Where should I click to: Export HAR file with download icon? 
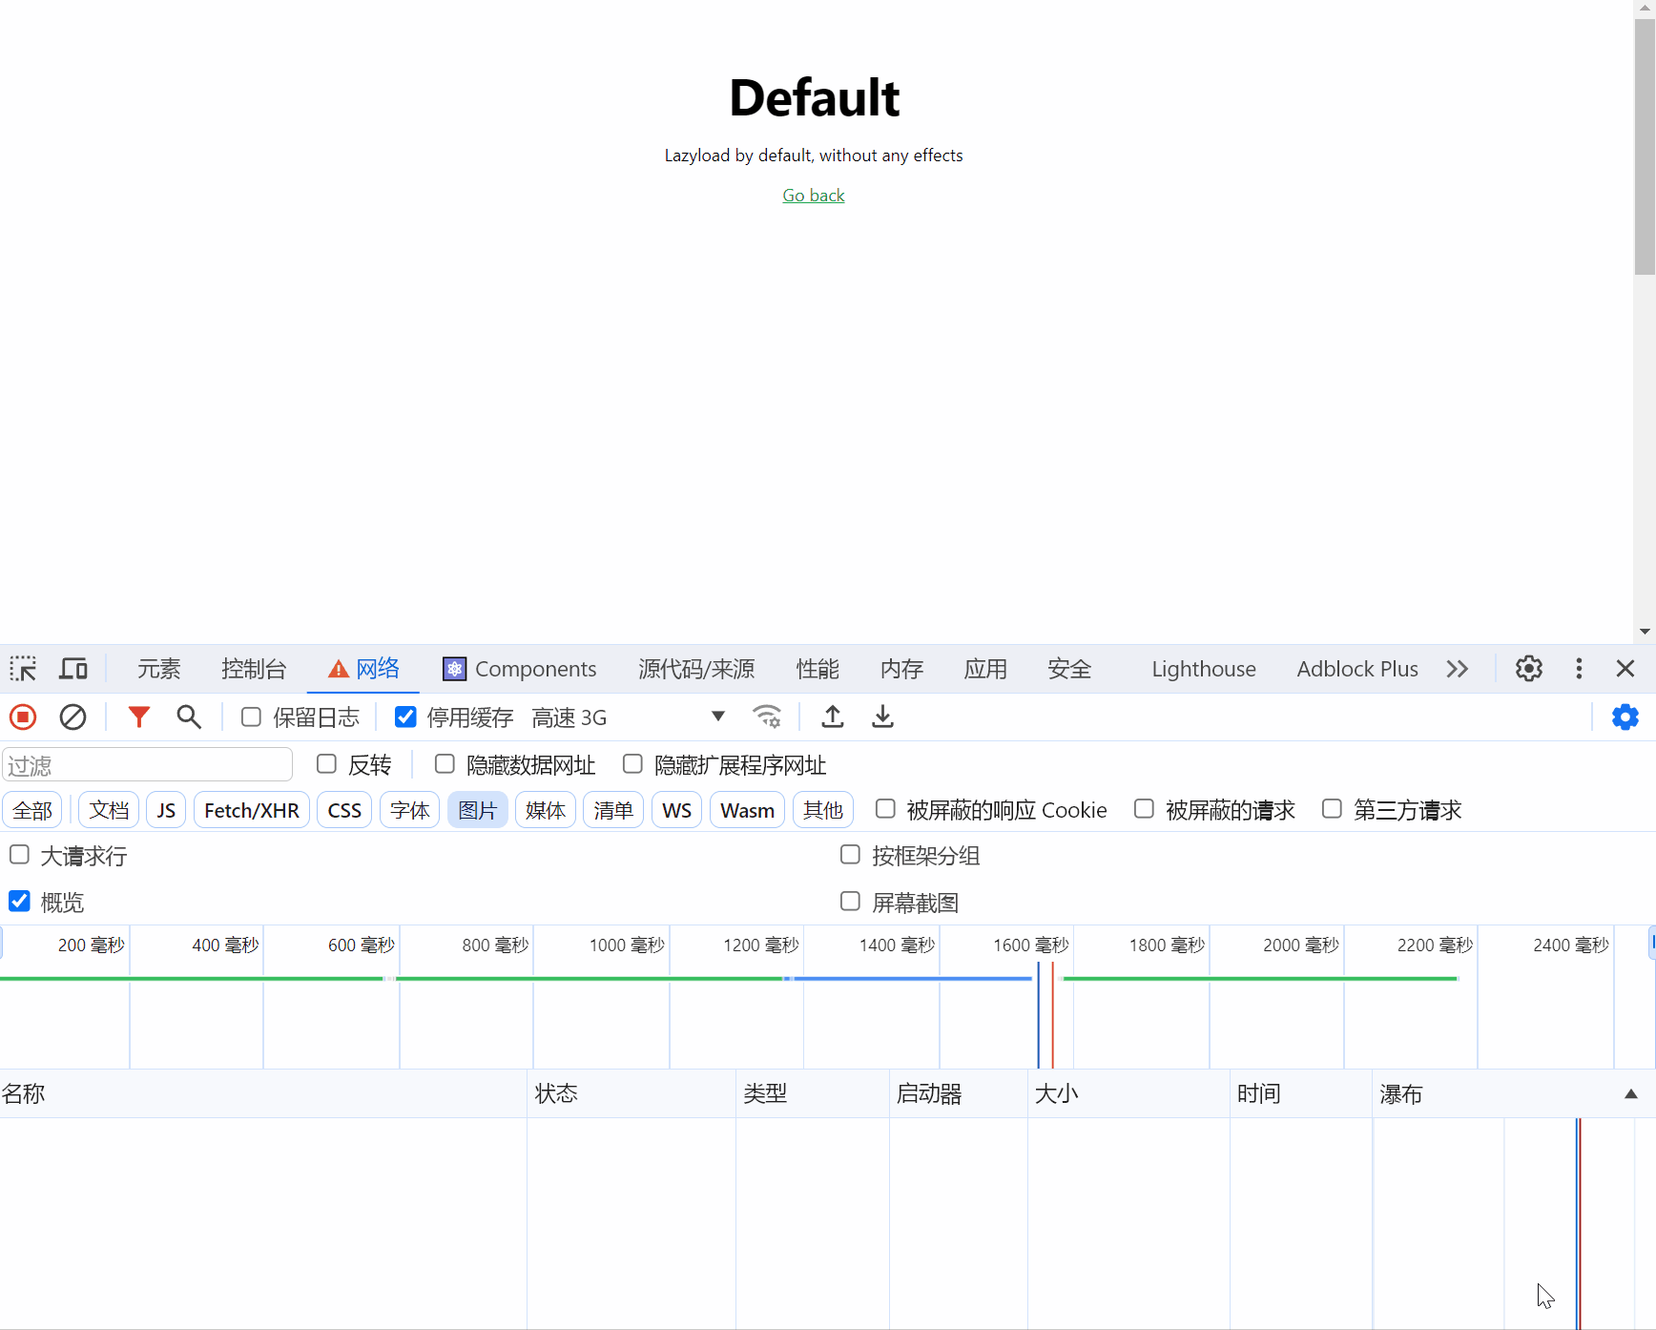(883, 717)
